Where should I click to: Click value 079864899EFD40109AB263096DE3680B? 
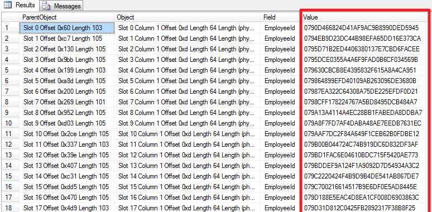pyautogui.click(x=360, y=81)
